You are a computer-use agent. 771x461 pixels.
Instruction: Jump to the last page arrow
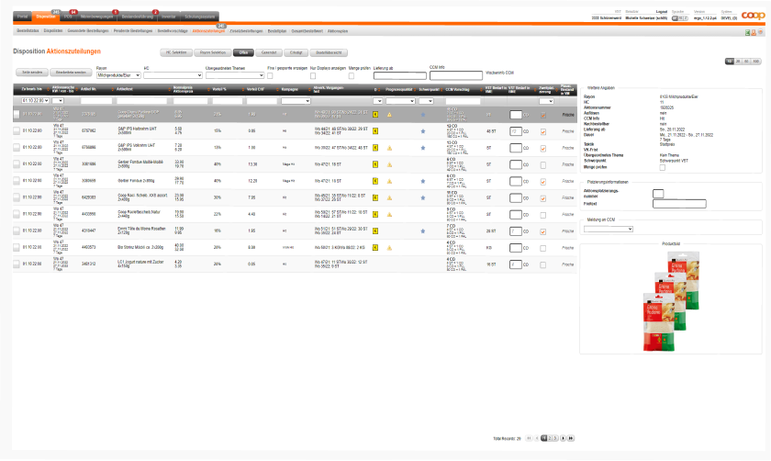(570, 438)
